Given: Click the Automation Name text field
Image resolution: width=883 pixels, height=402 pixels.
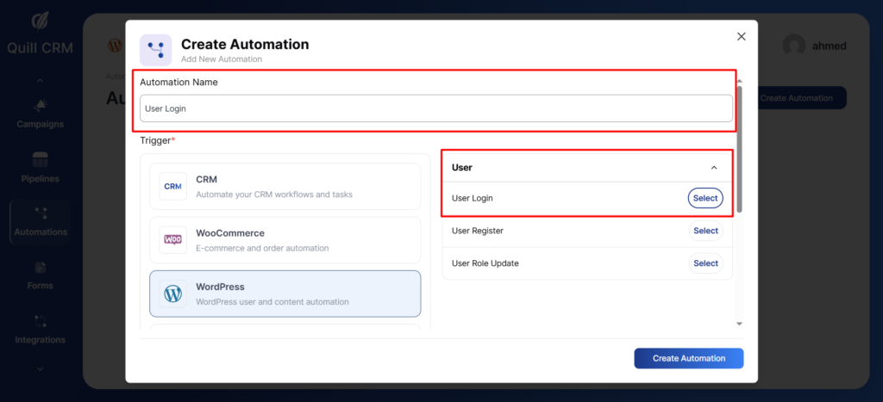Looking at the screenshot, I should tap(435, 108).
